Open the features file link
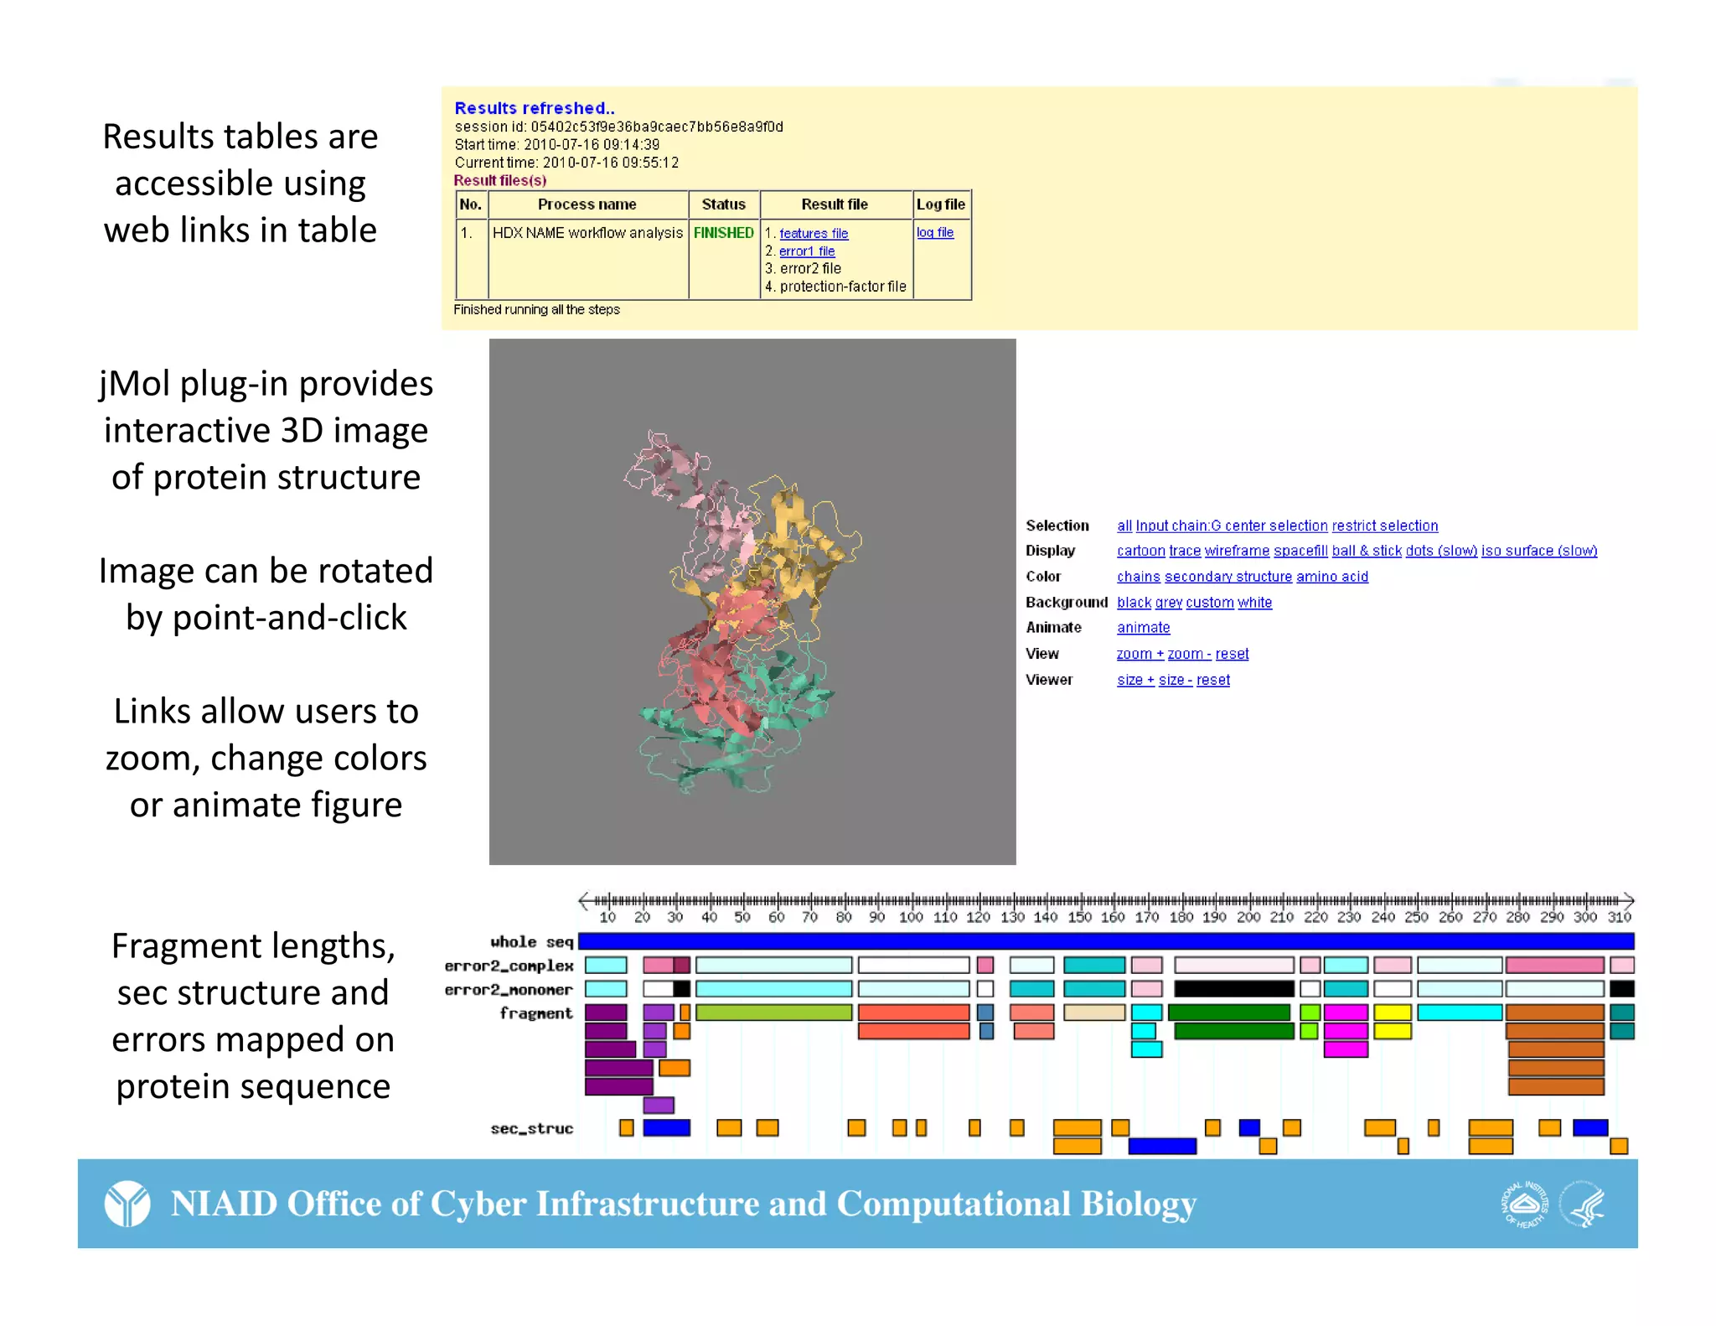Viewport: 1716px width, 1326px height. point(813,234)
